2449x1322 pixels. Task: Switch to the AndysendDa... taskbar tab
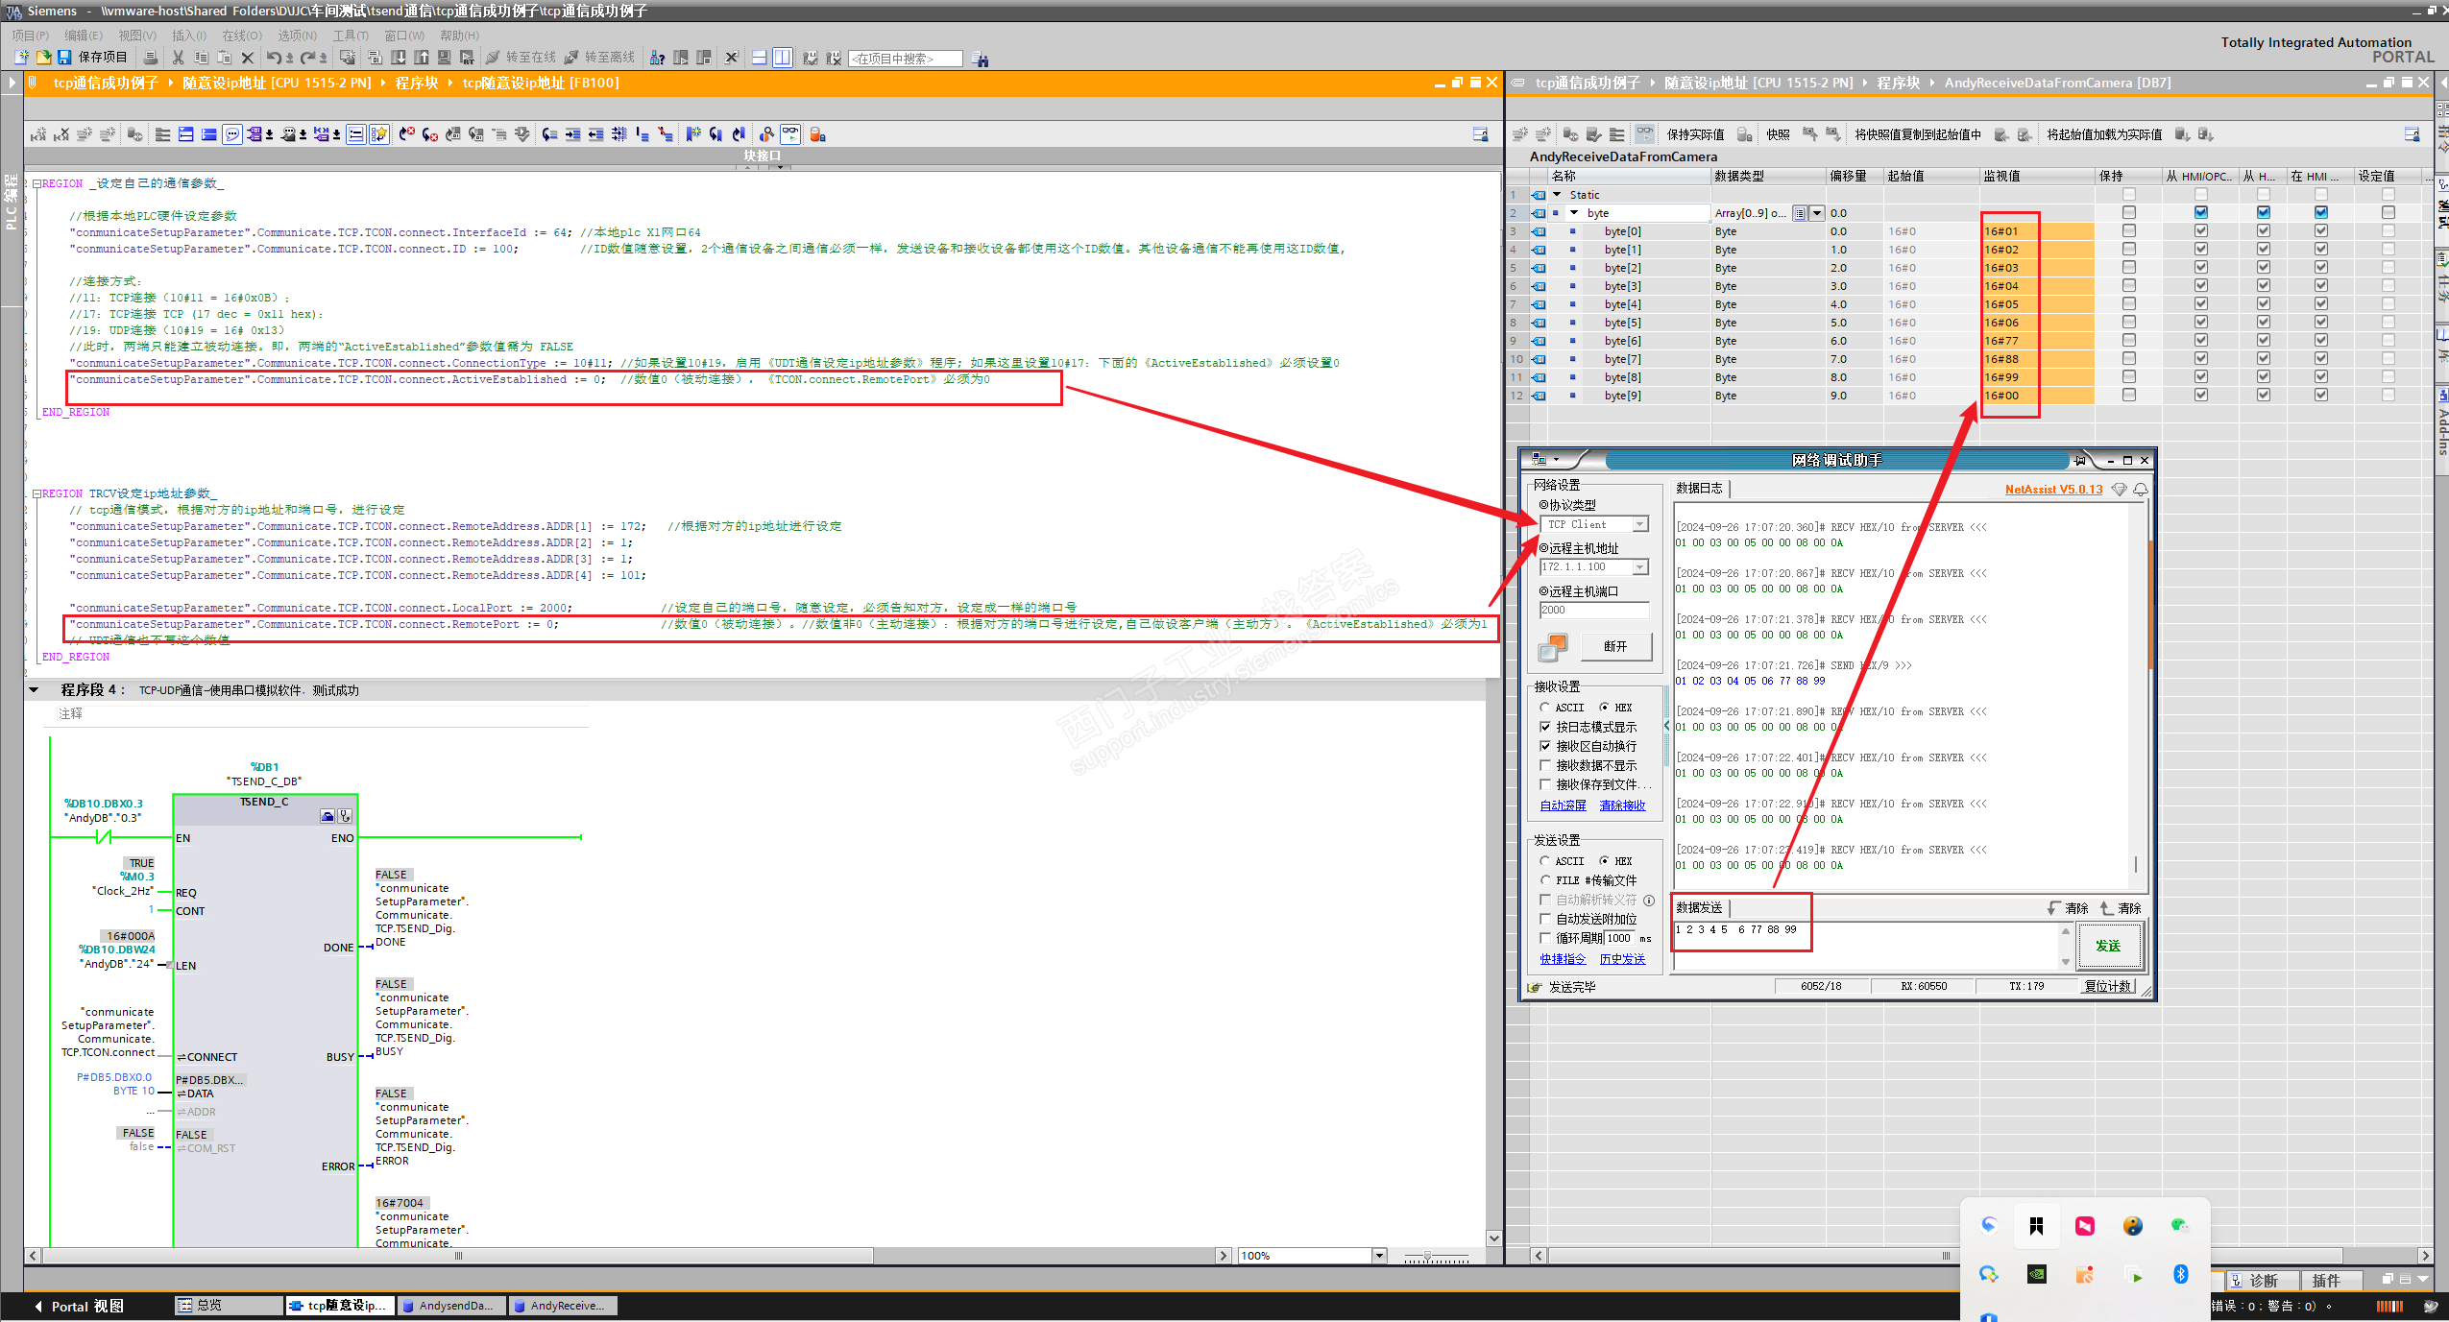tap(449, 1306)
